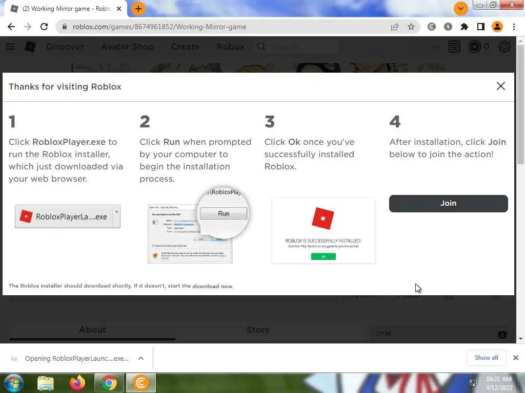Click the padlock site info icon
Viewport: 525px width, 393px height.
click(x=65, y=27)
